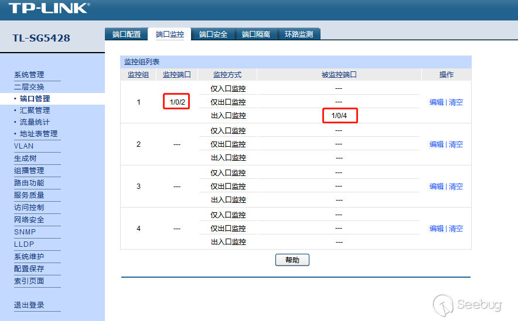518x321 pixels.
Task: Open the 端口安全 tab
Action: pyautogui.click(x=213, y=34)
